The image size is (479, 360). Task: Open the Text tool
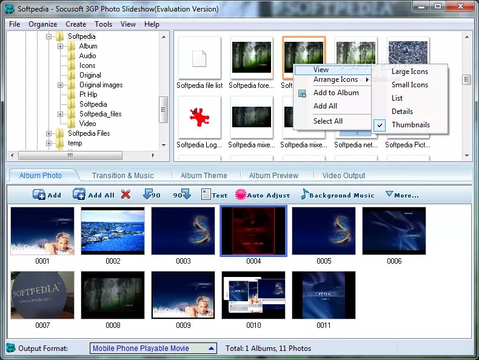click(215, 195)
